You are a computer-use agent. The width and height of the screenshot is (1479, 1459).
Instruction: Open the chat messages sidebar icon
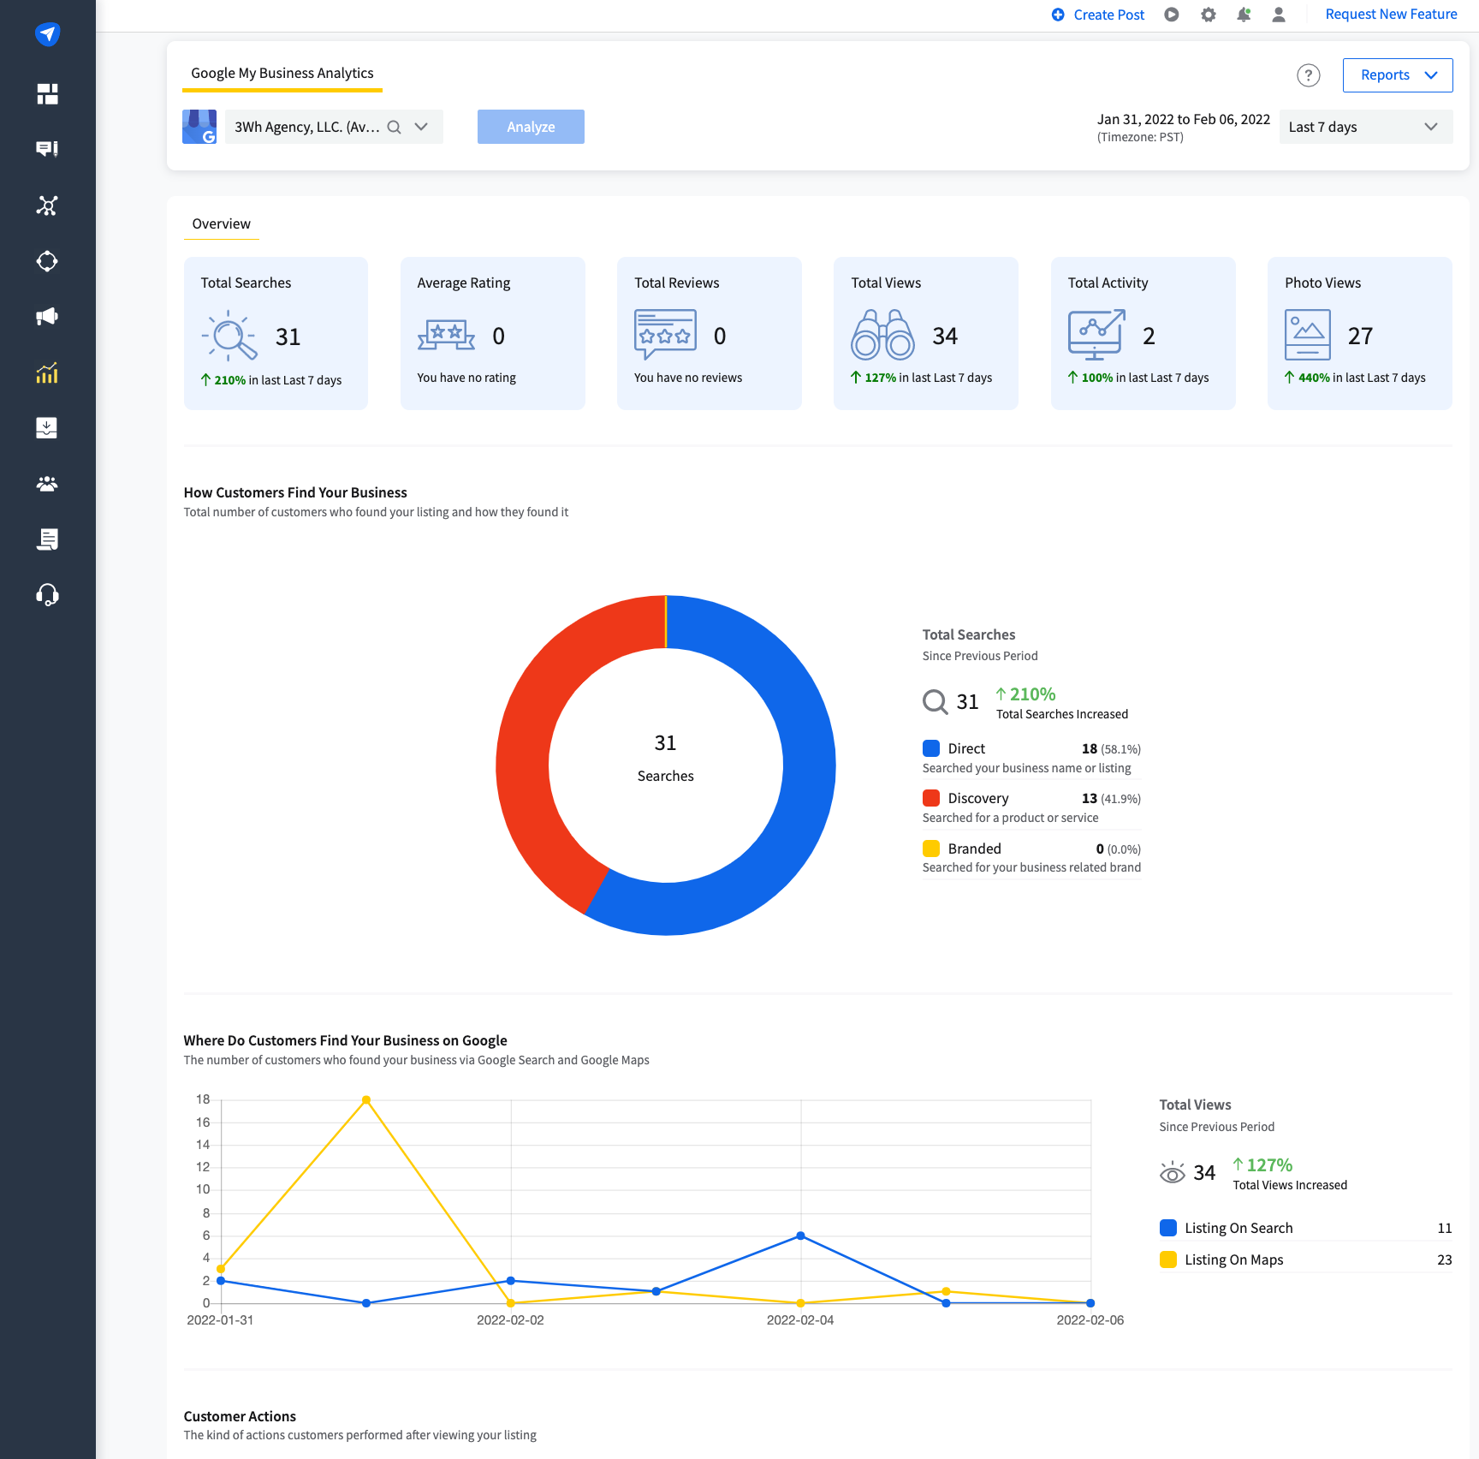47,150
